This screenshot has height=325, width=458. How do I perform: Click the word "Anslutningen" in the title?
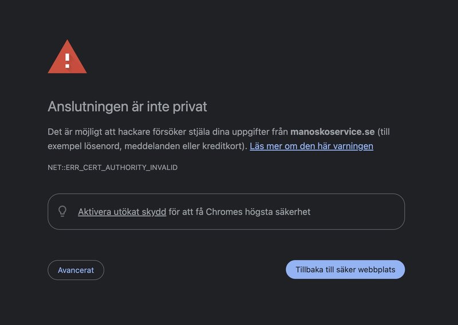tap(88, 107)
